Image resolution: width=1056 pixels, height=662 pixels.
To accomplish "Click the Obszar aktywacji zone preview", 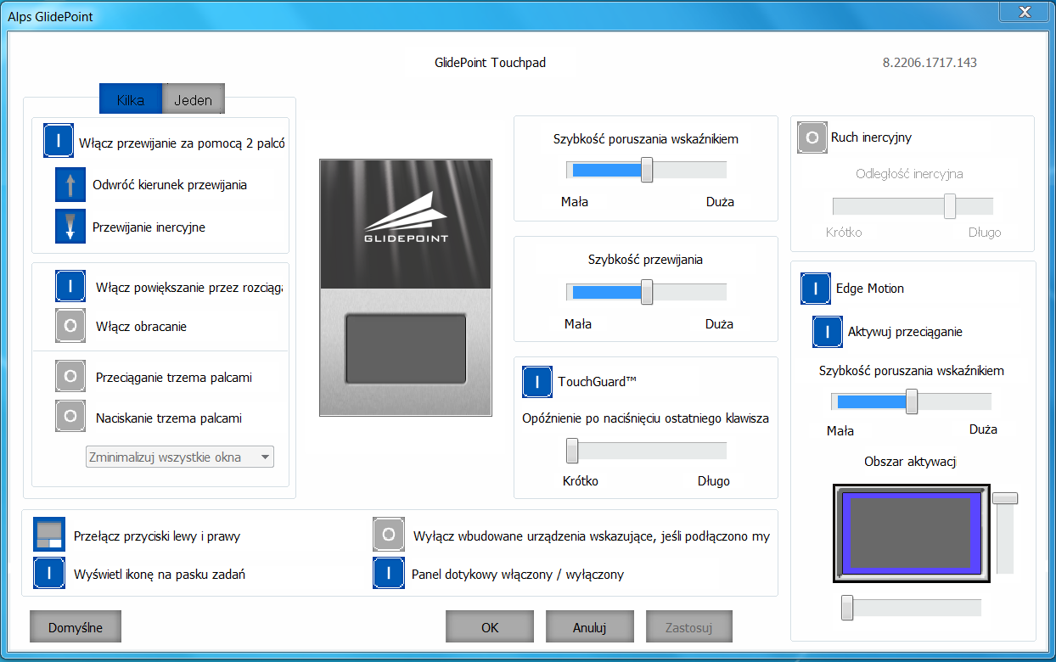I will pyautogui.click(x=912, y=533).
